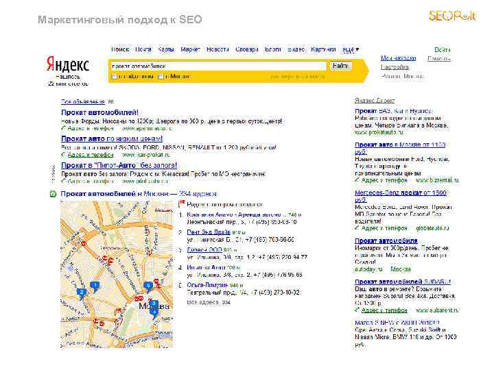Click the Найти search button
The width and height of the screenshot is (494, 370).
340,66
